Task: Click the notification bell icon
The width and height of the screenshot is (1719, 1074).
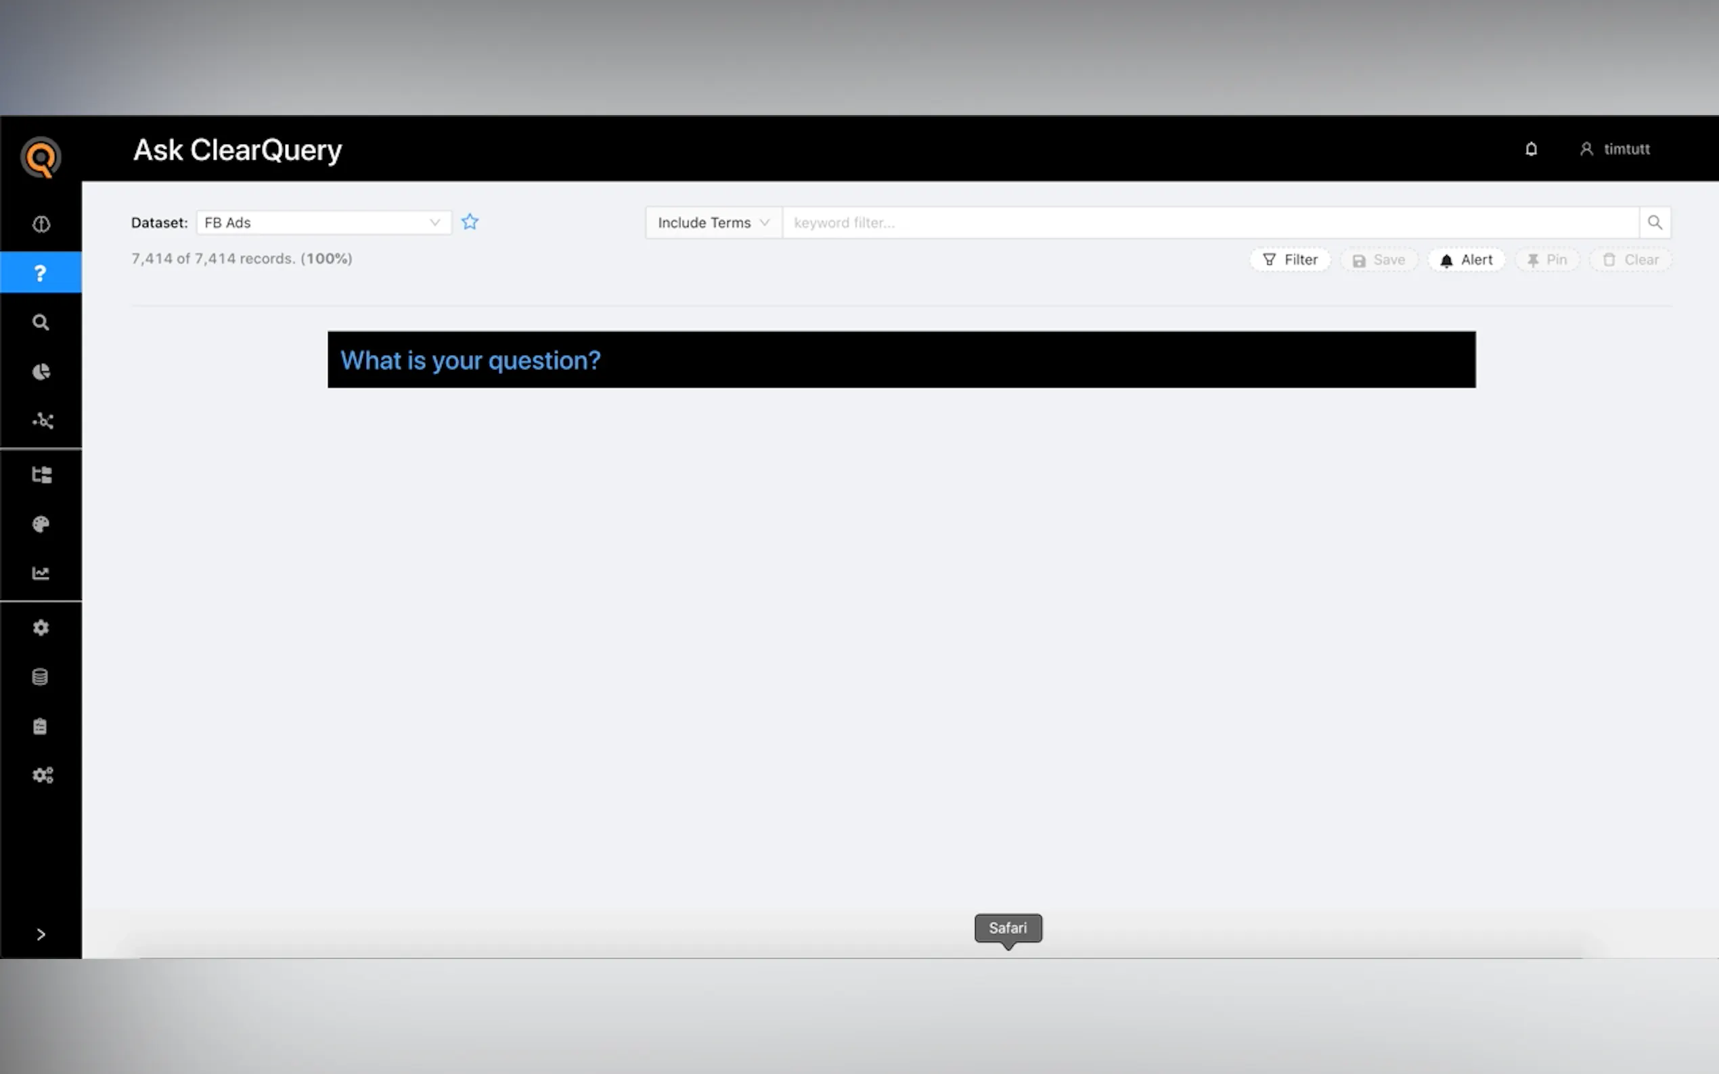Action: pos(1531,149)
